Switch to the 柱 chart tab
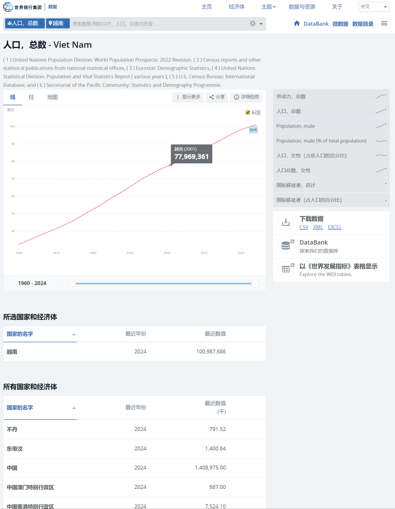The image size is (395, 509). (31, 97)
